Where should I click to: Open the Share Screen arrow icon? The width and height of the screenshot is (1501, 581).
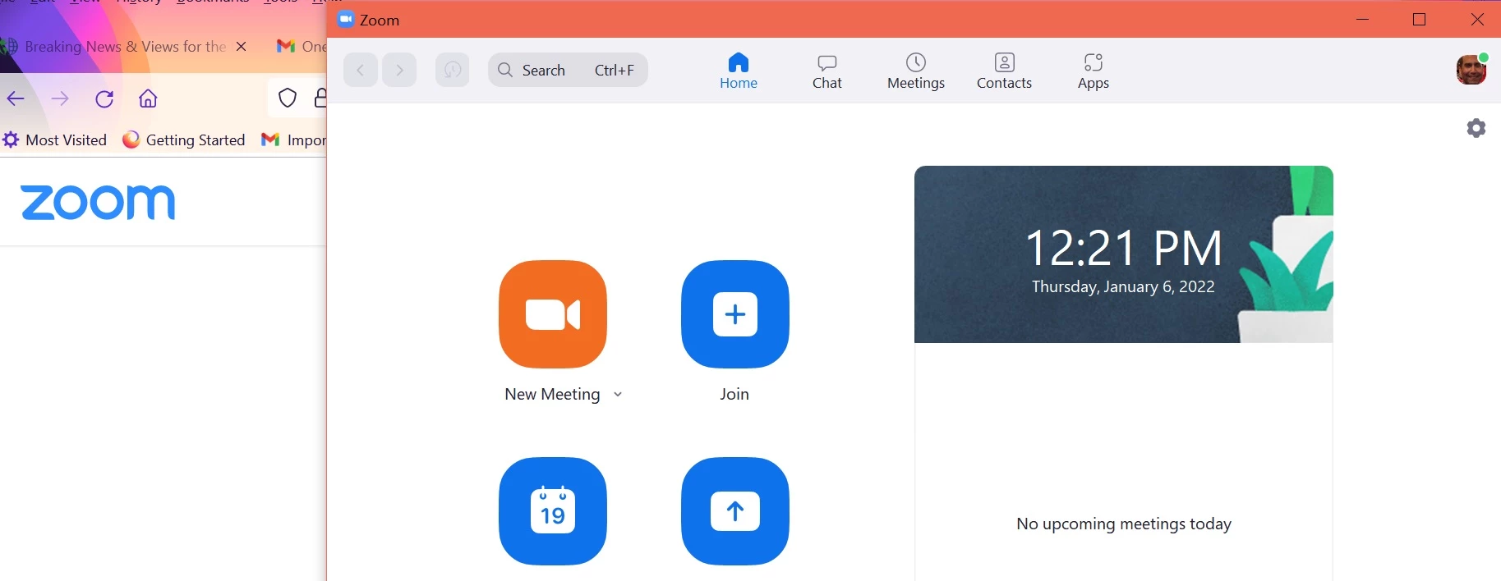tap(735, 511)
